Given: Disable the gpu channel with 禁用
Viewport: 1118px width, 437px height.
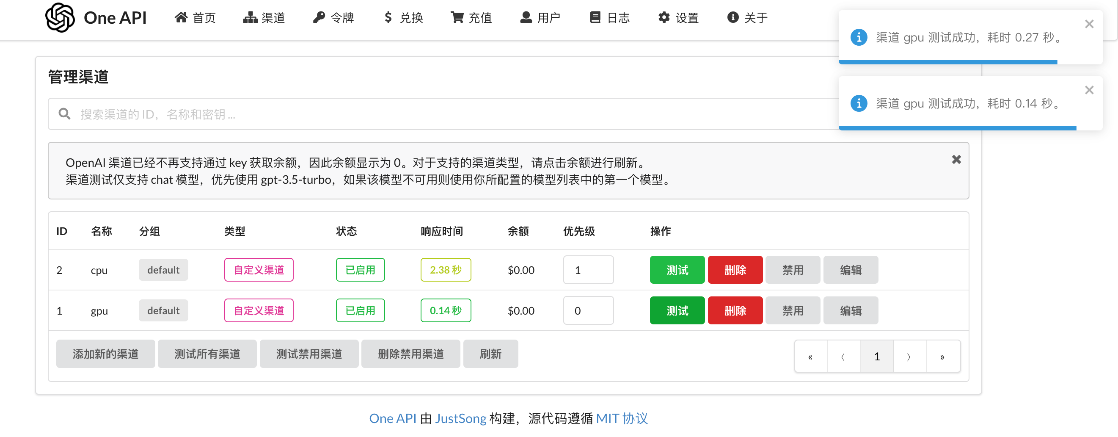Looking at the screenshot, I should tap(793, 311).
